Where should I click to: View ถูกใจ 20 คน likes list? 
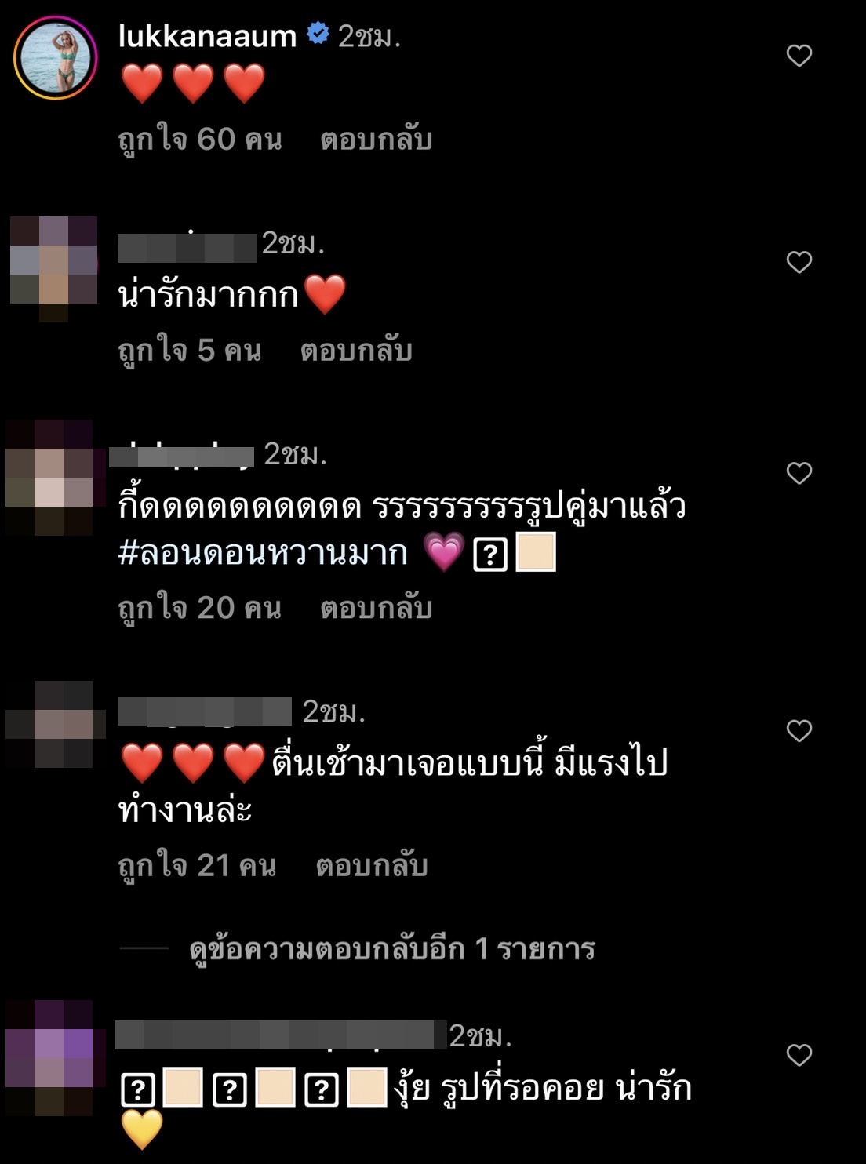pos(199,608)
